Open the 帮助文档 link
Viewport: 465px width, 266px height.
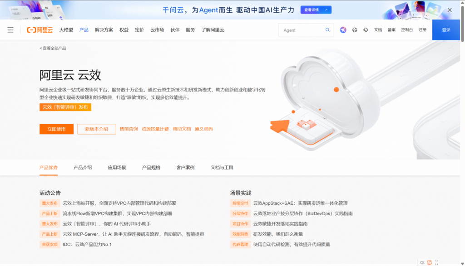(182, 129)
